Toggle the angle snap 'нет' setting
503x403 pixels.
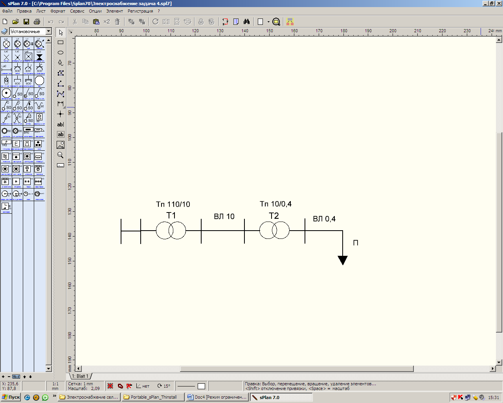(143, 386)
